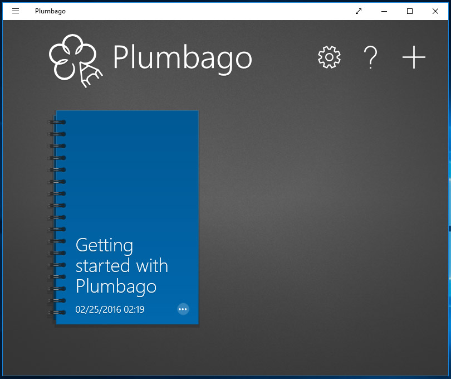Close the Plumbago window

tap(435, 11)
